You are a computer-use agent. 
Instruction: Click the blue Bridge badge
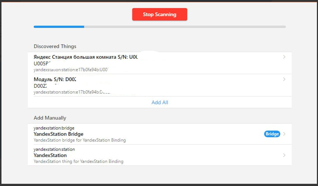coord(272,134)
